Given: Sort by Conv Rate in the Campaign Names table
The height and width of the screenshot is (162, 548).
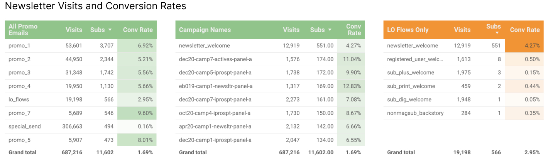Looking at the screenshot, I should 353,30.
